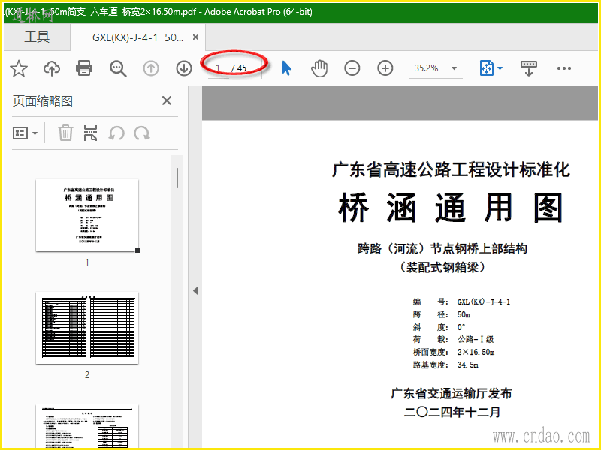Image resolution: width=601 pixels, height=450 pixels.
Task: Select the third page thumbnail
Action: [x=87, y=426]
